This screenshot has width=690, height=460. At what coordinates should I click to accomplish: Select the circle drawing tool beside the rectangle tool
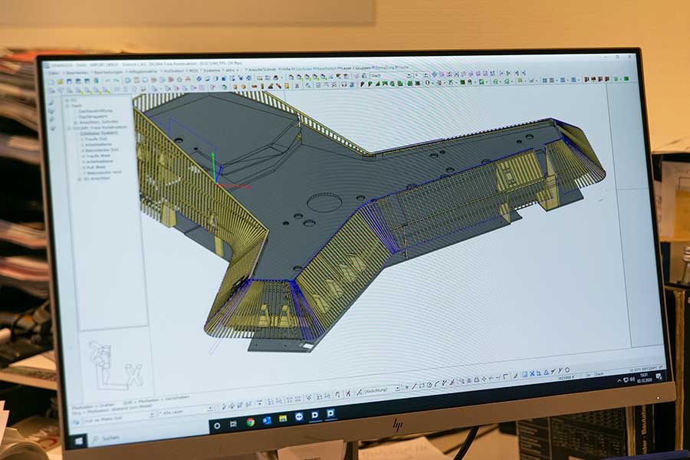(x=429, y=384)
